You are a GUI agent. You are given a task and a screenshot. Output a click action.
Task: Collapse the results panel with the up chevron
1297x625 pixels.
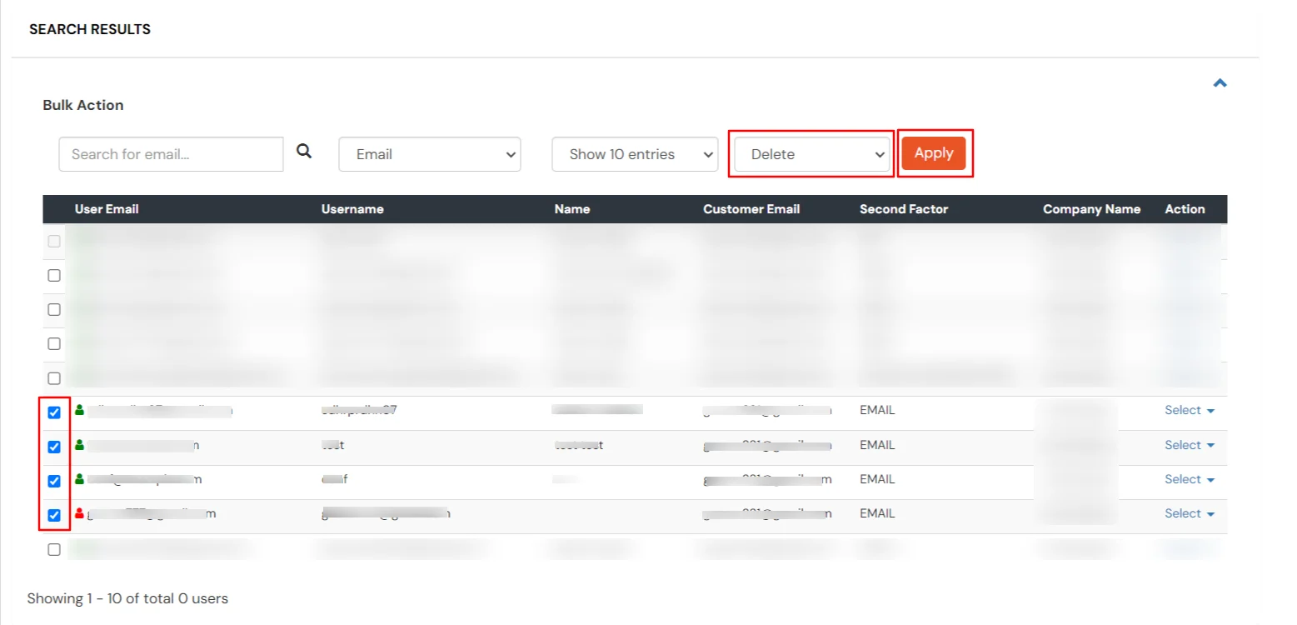pyautogui.click(x=1220, y=82)
